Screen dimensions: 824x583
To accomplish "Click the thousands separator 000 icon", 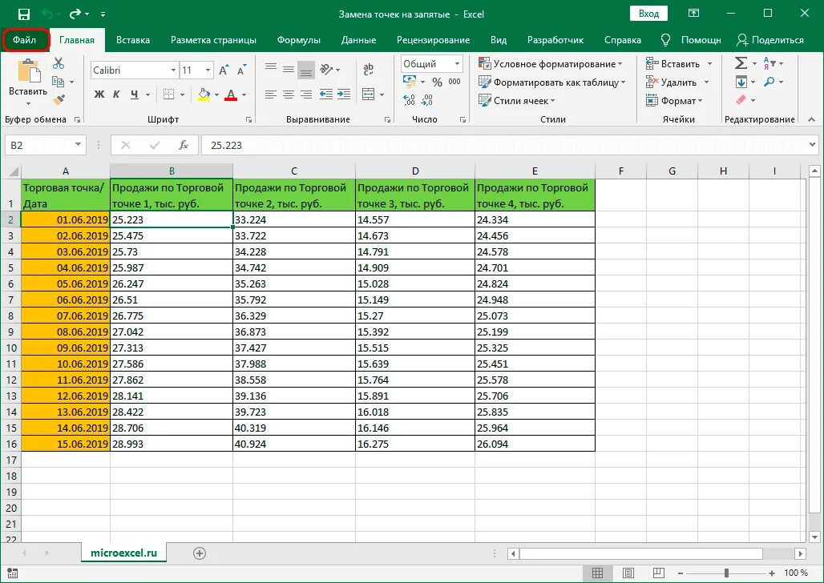I will 454,82.
